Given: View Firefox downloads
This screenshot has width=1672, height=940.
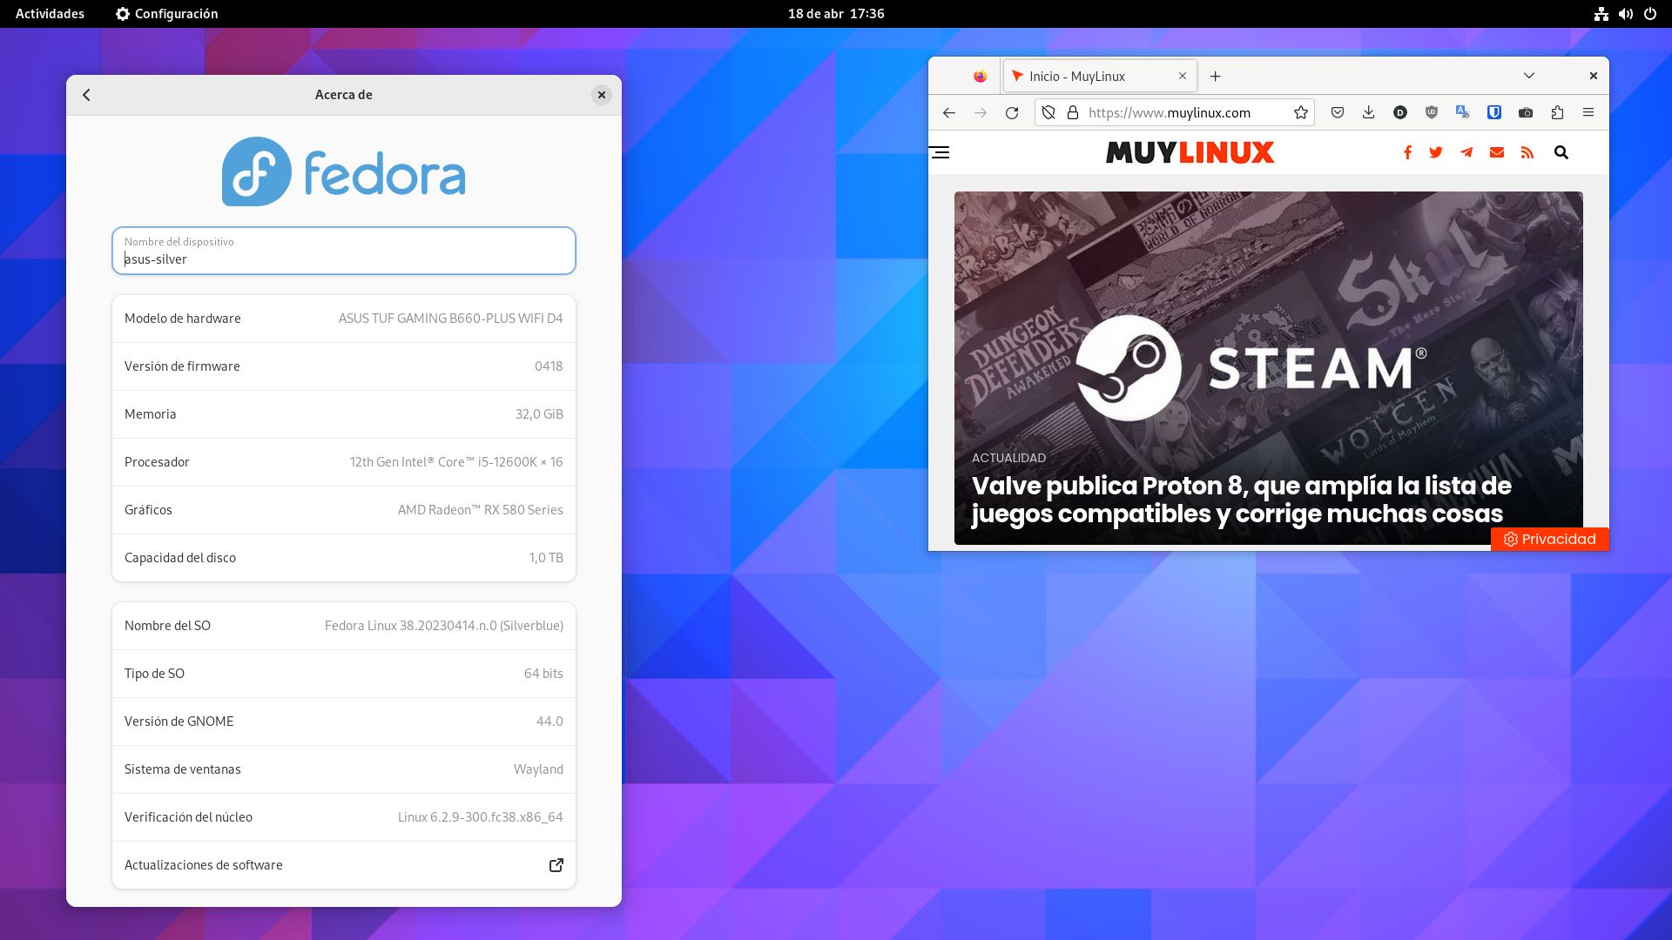Looking at the screenshot, I should click(x=1369, y=112).
